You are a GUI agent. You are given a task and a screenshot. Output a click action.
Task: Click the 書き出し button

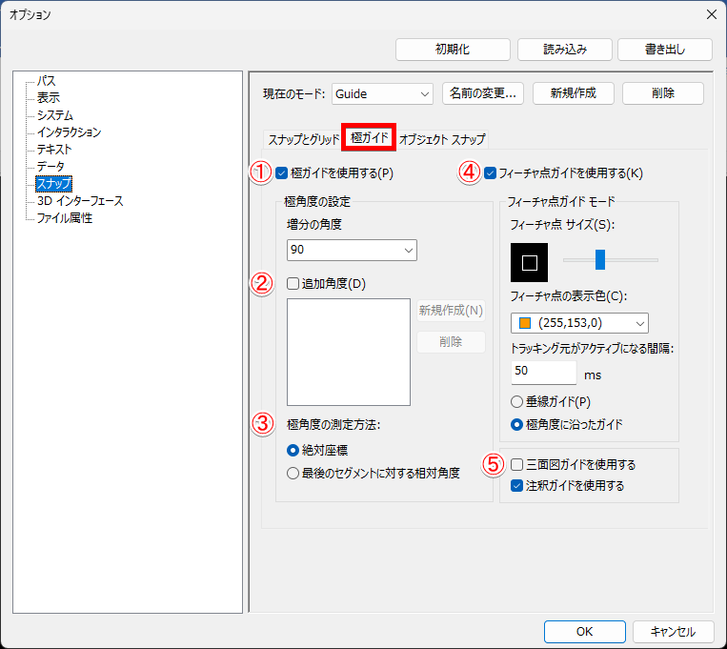tap(665, 50)
